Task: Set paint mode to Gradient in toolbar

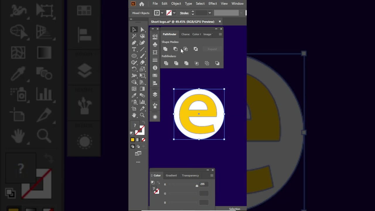Action: (x=138, y=140)
